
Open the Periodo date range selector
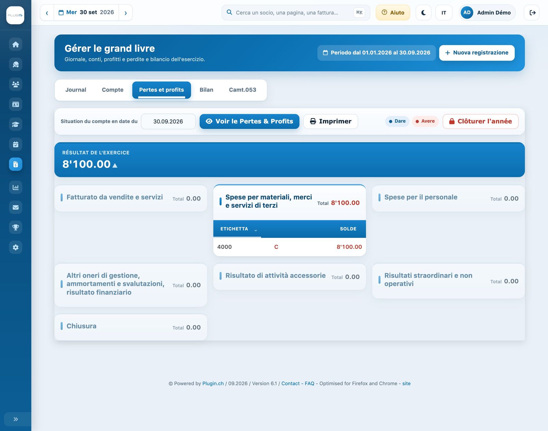[x=376, y=53]
